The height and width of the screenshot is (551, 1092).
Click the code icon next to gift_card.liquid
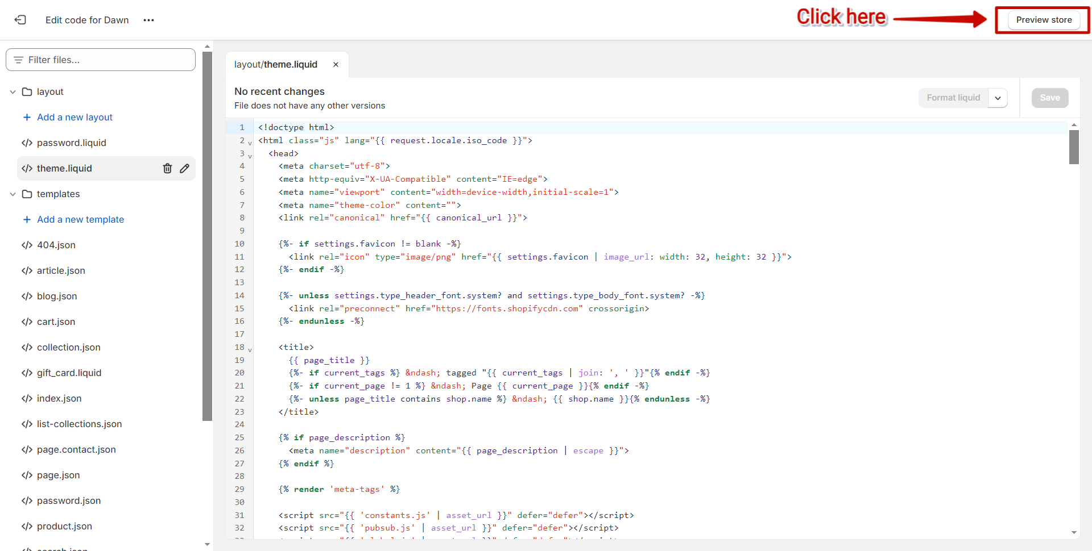coord(27,373)
